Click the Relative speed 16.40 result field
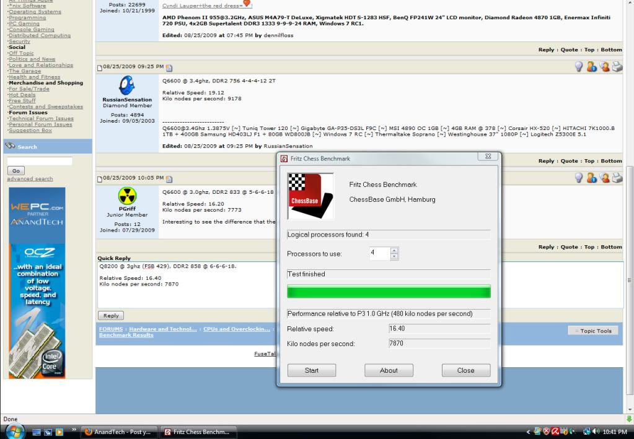Viewport: 634px width, 439px height. coord(439,329)
